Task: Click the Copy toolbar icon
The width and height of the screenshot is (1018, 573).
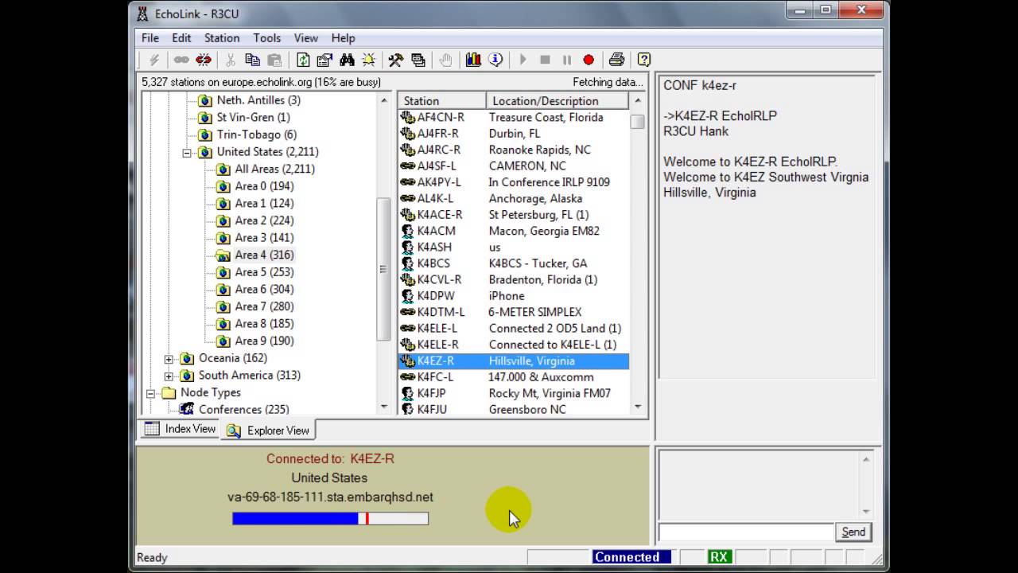Action: tap(253, 60)
